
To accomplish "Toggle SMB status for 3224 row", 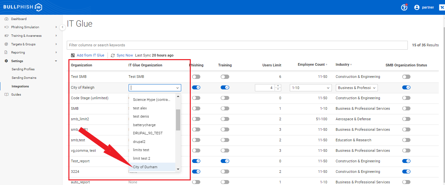I will (406, 172).
